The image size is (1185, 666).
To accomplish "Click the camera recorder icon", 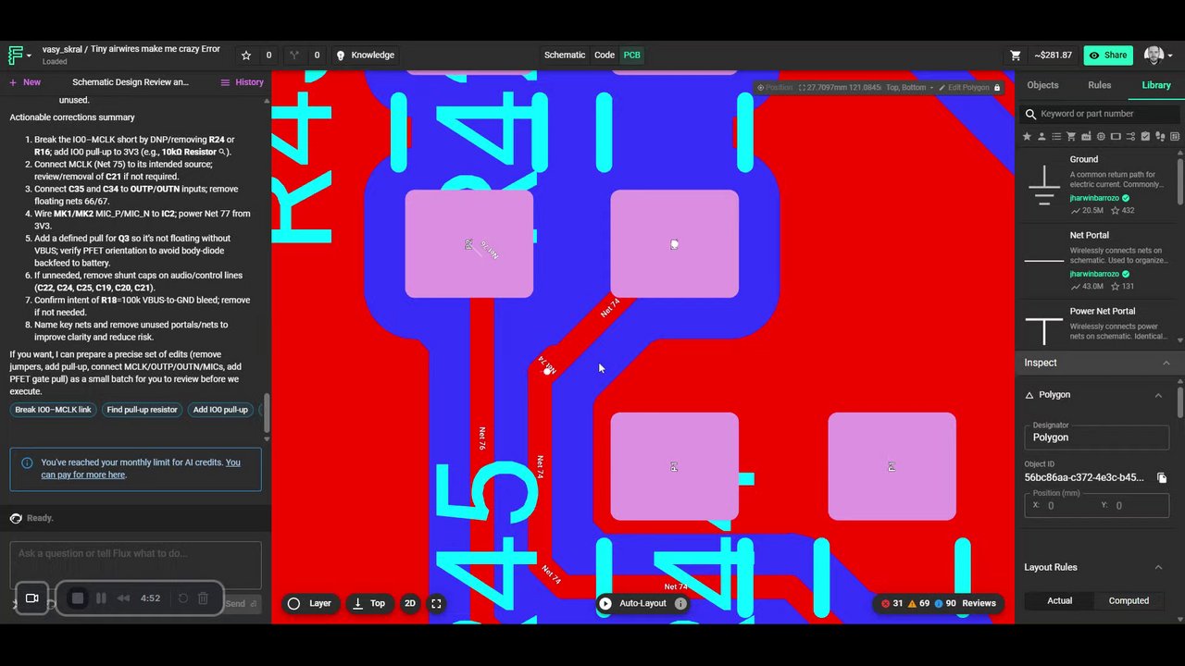I will (x=31, y=598).
